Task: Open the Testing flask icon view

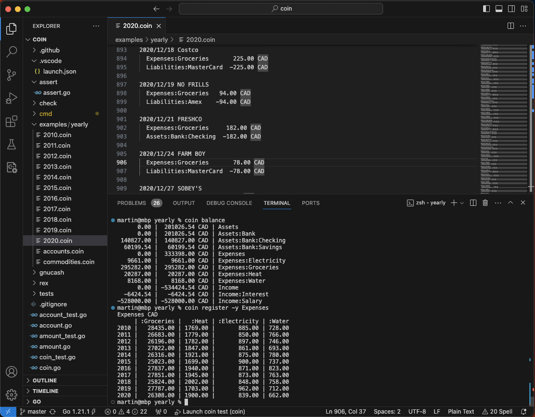Action: point(12,144)
